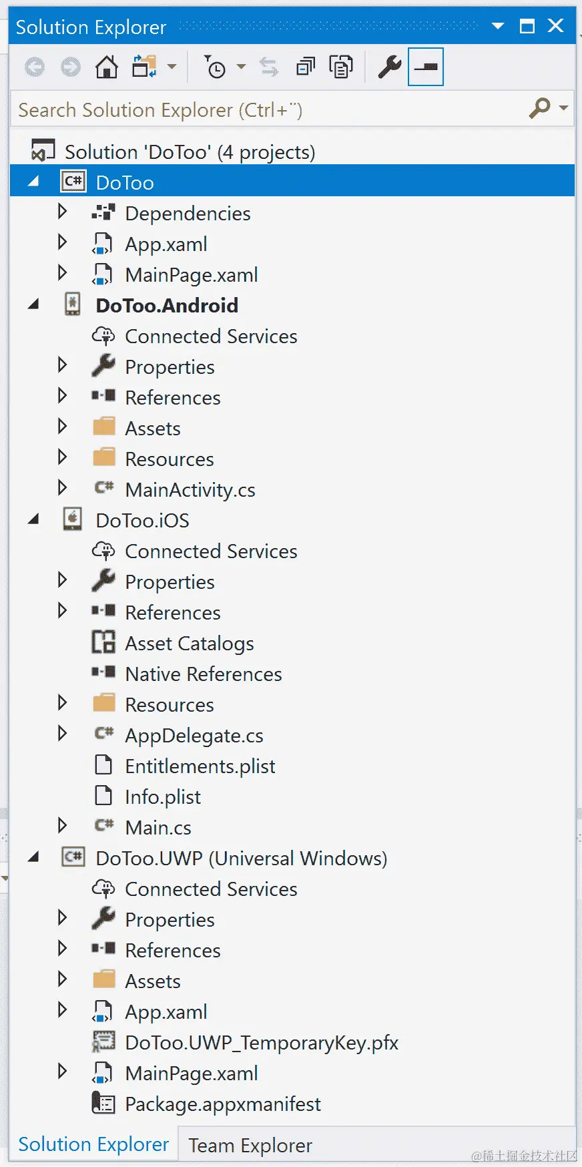Open the view switcher dropdown arrow
This screenshot has width=582, height=1167.
(x=172, y=67)
